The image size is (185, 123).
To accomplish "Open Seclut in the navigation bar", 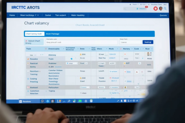I will click(x=48, y=15).
